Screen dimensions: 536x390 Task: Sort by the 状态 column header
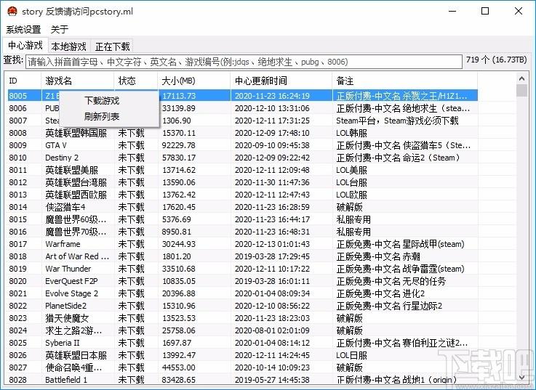click(x=136, y=81)
